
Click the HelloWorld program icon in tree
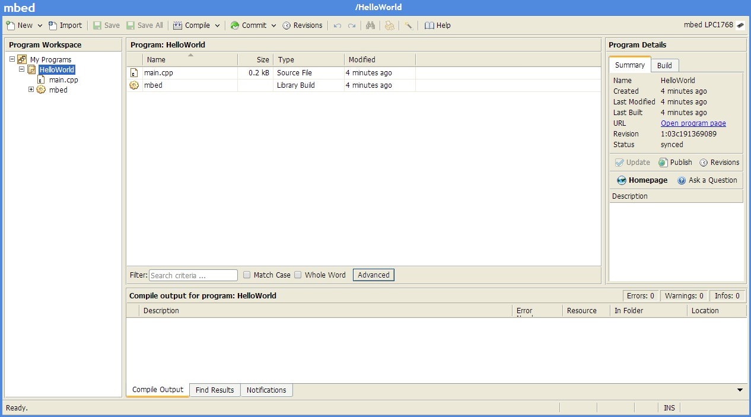[x=32, y=69]
